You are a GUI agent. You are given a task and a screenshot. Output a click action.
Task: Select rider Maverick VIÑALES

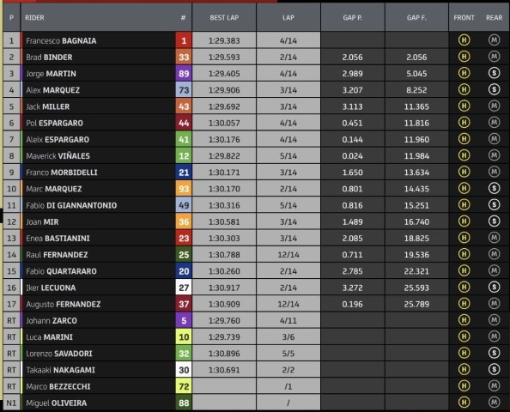pos(58,156)
